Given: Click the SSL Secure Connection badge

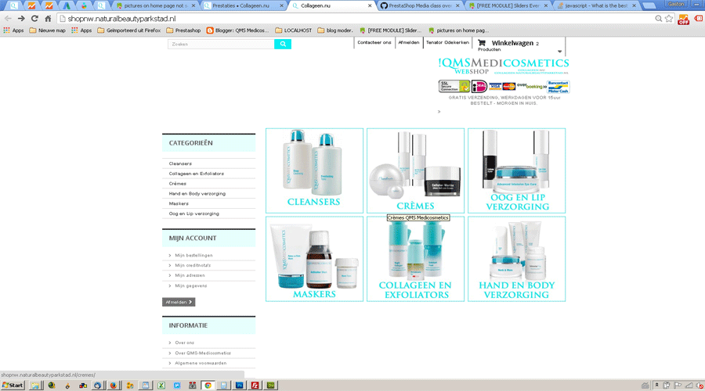Looking at the screenshot, I should tap(454, 86).
